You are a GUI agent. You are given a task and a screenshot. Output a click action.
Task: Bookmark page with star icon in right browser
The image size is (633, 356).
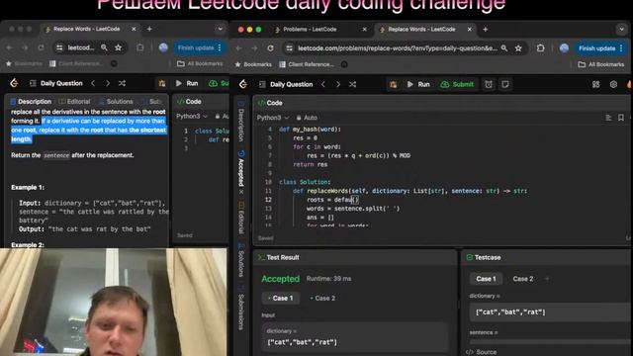(518, 48)
